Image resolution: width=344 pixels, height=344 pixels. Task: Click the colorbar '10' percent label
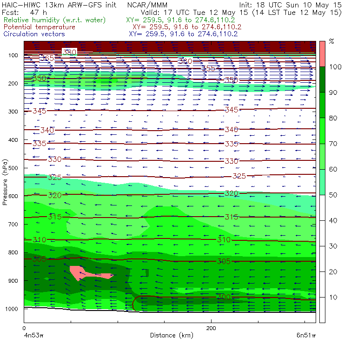(x=333, y=297)
